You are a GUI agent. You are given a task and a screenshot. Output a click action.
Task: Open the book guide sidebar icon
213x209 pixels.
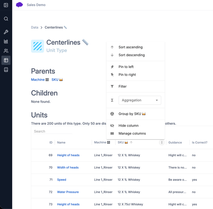click(6, 70)
